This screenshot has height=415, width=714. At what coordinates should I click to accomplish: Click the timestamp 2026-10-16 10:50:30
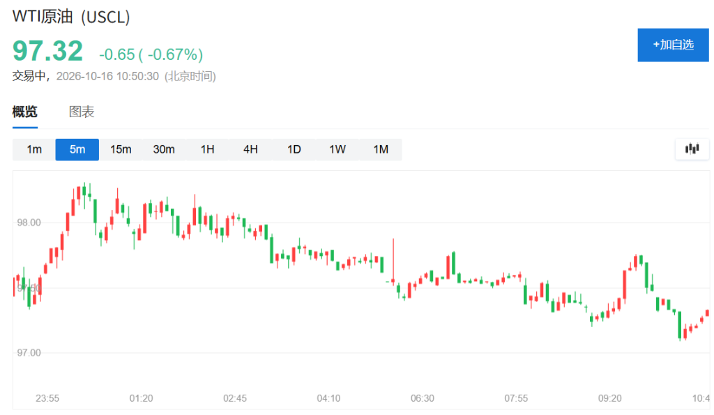point(107,76)
